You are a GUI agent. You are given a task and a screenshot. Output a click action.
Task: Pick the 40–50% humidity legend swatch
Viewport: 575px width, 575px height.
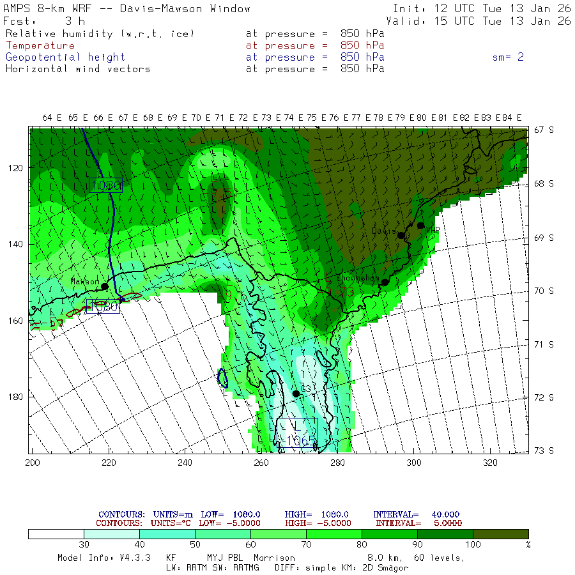[x=167, y=534]
